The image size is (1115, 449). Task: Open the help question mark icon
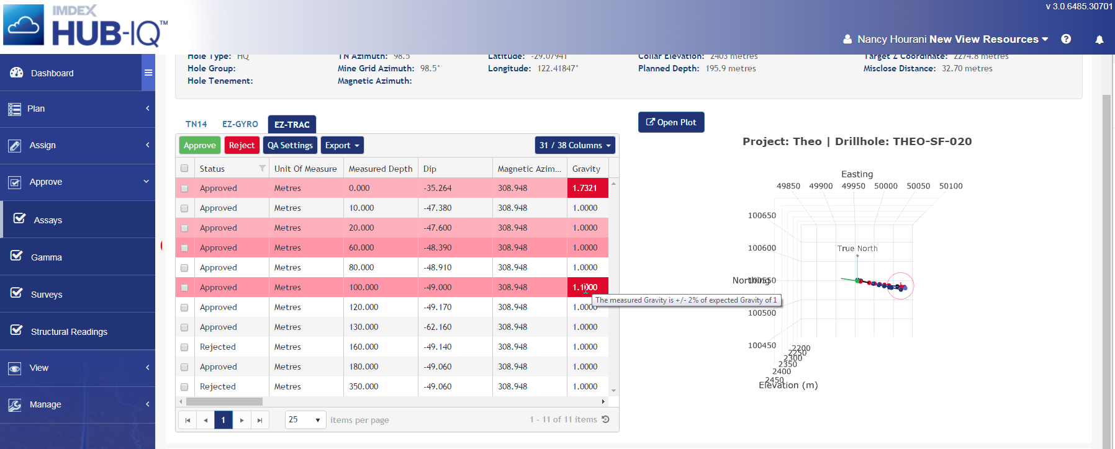tap(1066, 39)
